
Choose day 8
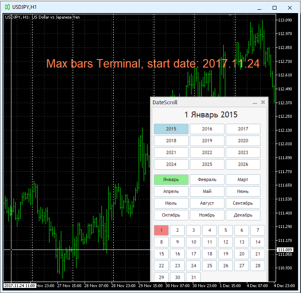click(161, 242)
